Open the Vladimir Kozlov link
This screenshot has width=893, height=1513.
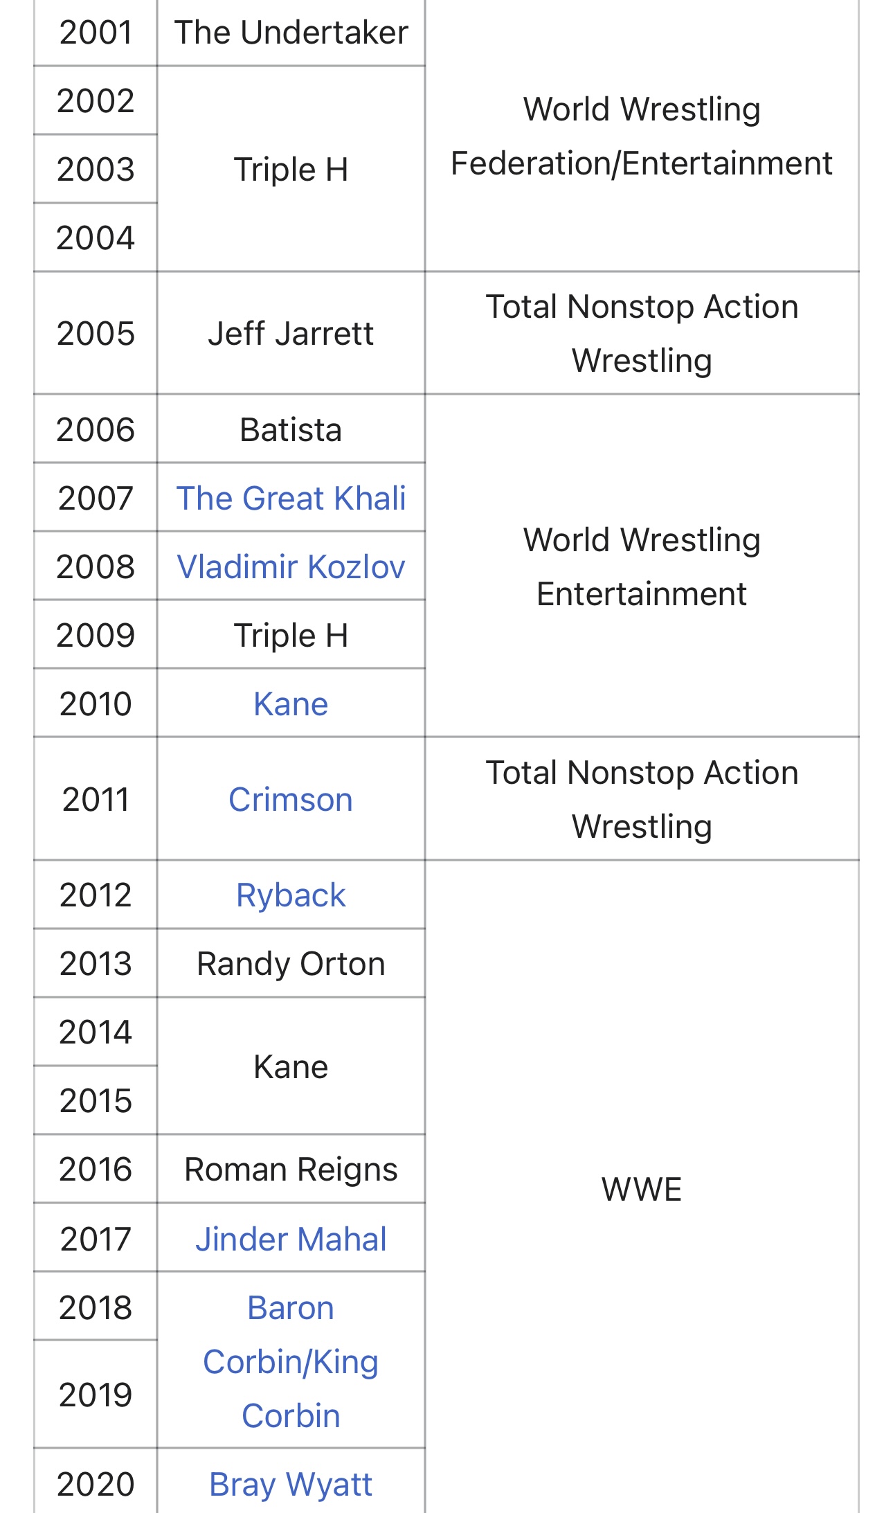tap(291, 566)
